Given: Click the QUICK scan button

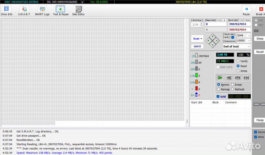Looking at the screenshot, I should coord(197,46).
